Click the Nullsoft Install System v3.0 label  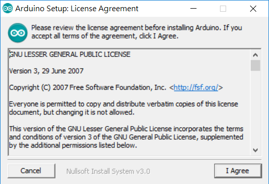[x=108, y=171]
